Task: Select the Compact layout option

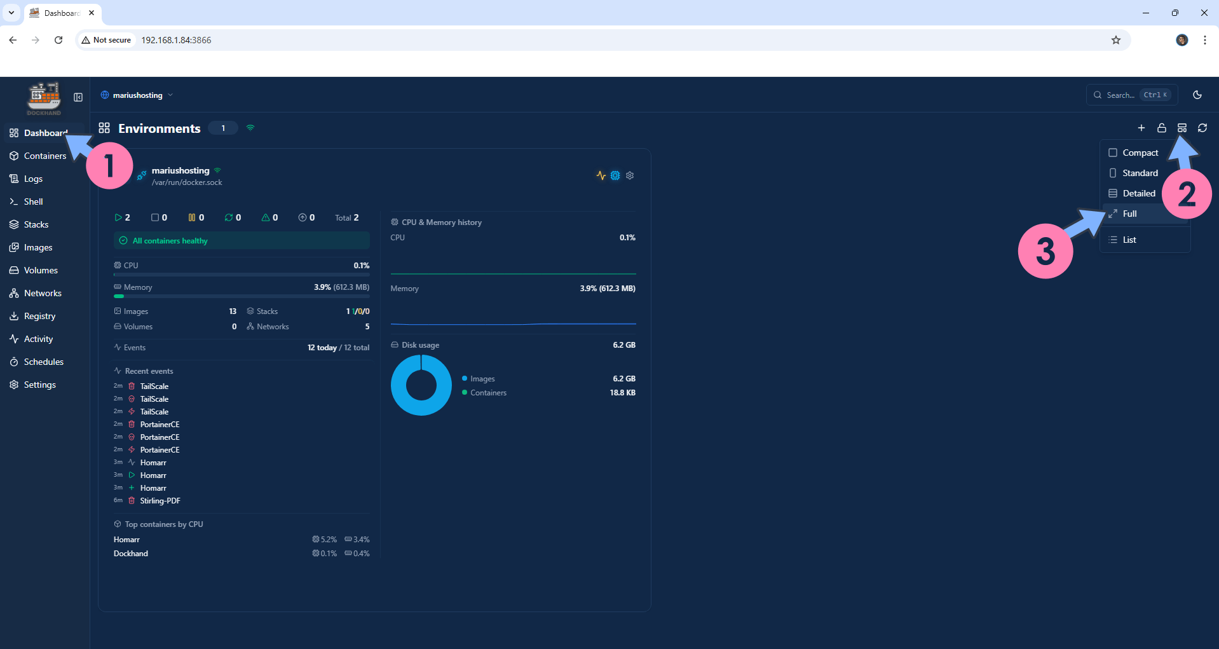Action: point(1140,153)
